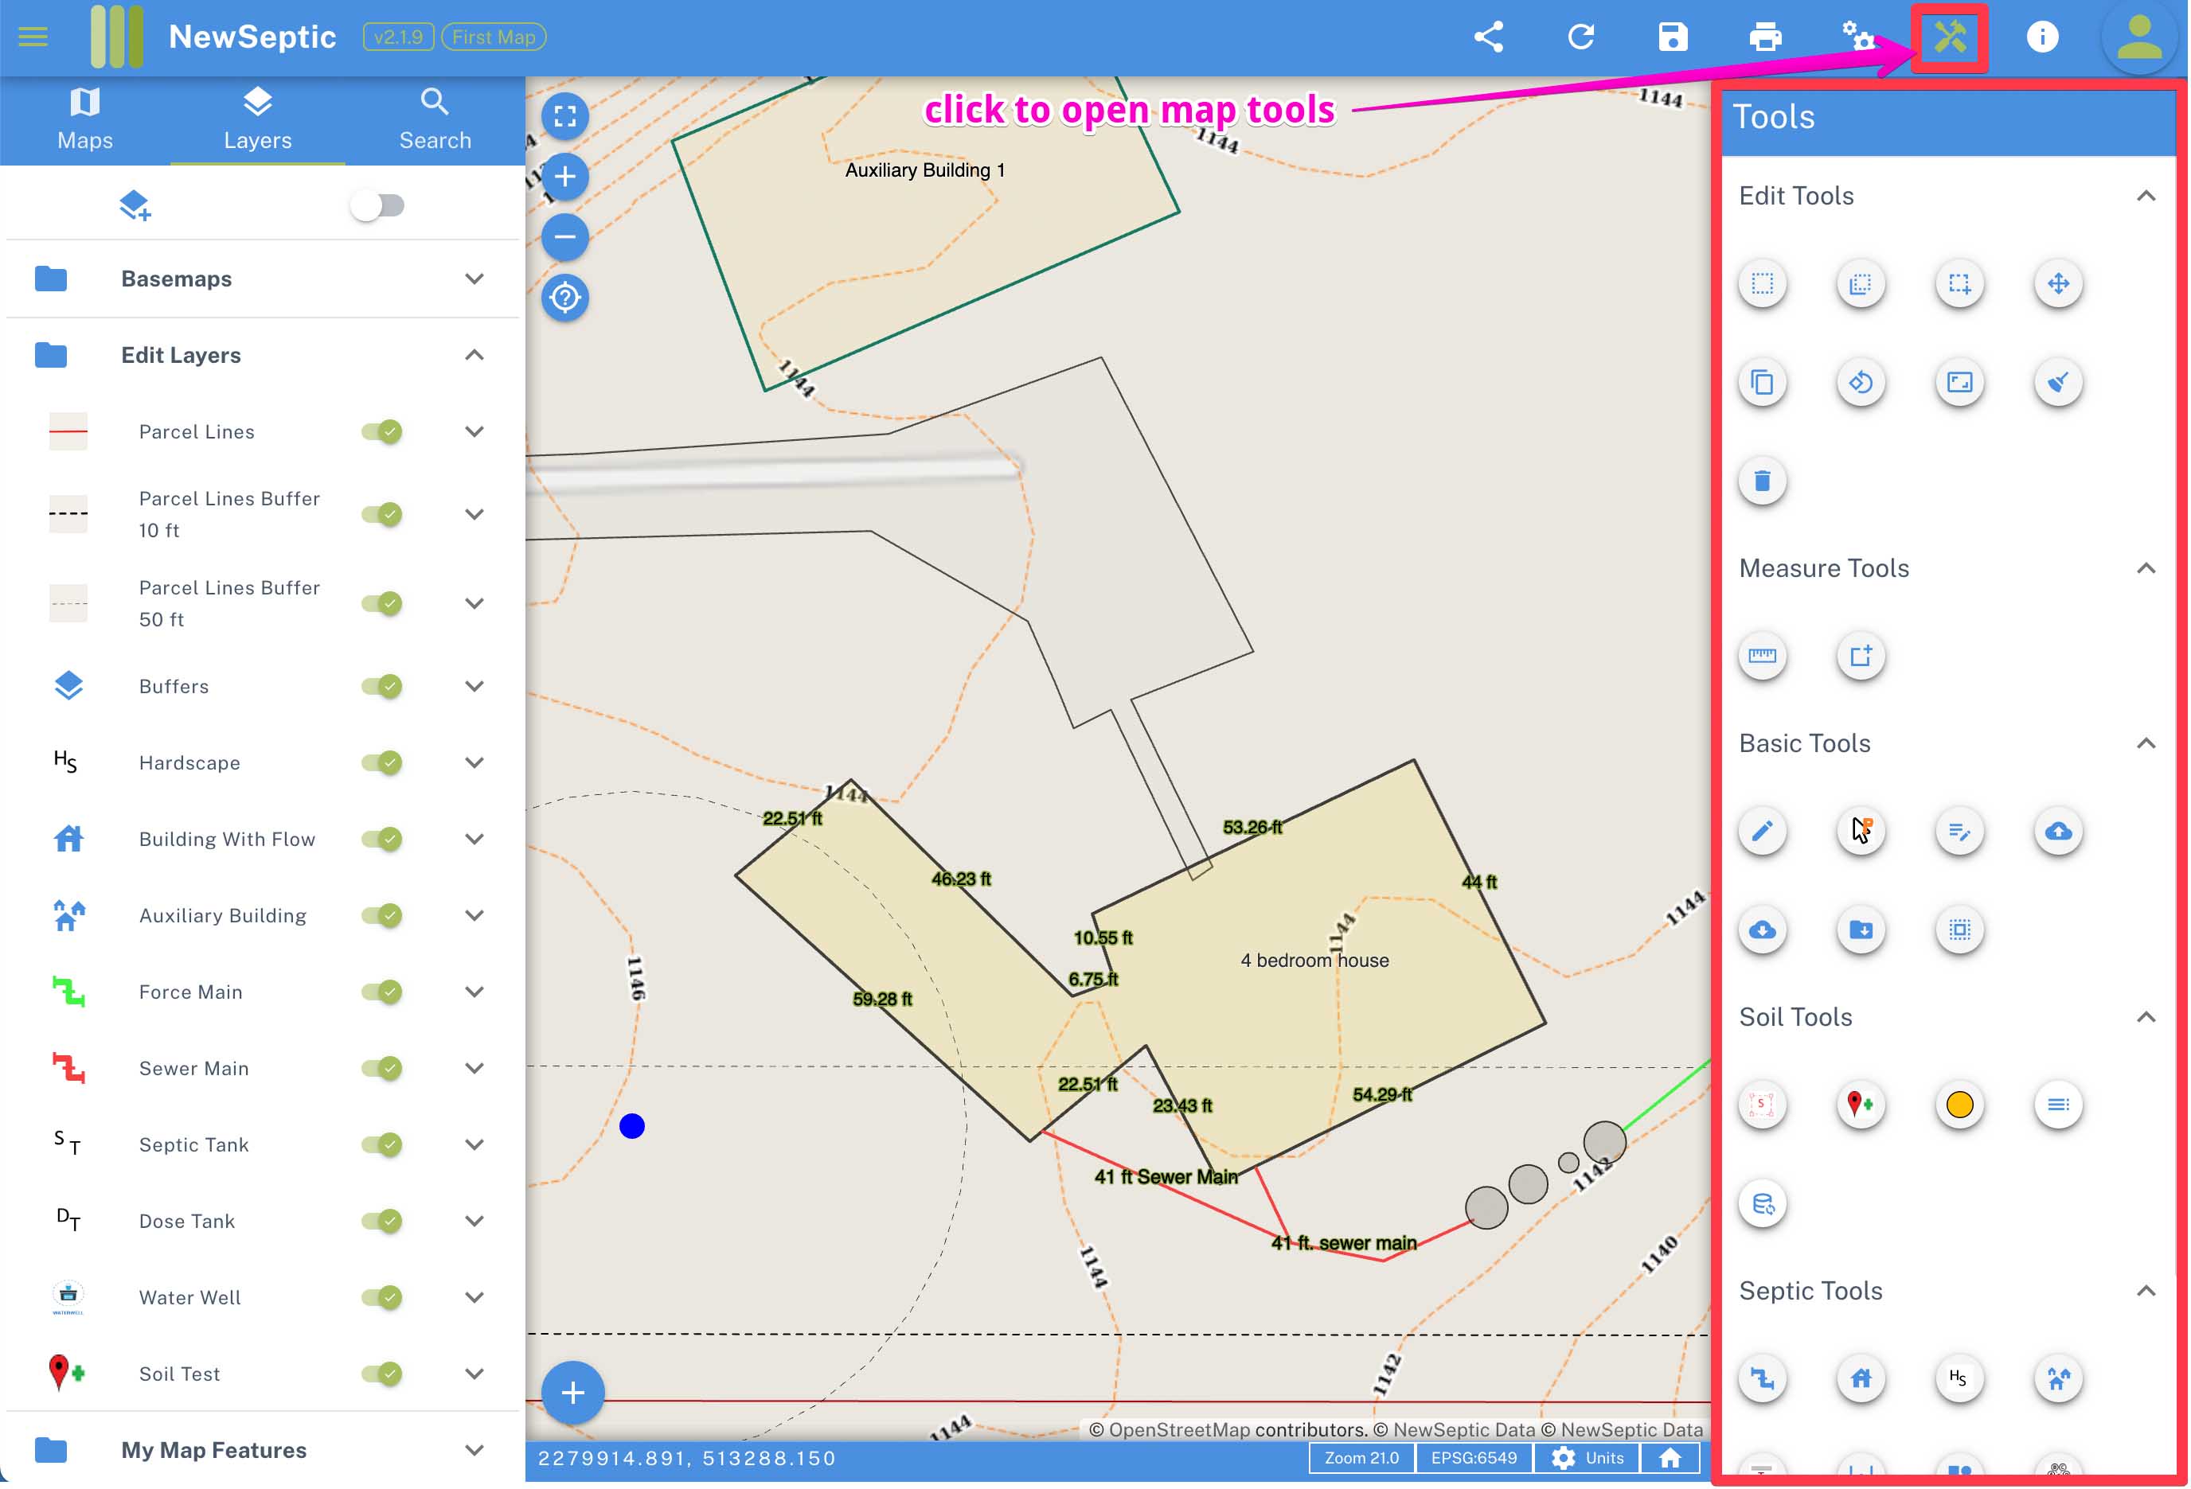2191x1489 pixels.
Task: Toggle Parcel Lines layer visibility
Action: [381, 431]
